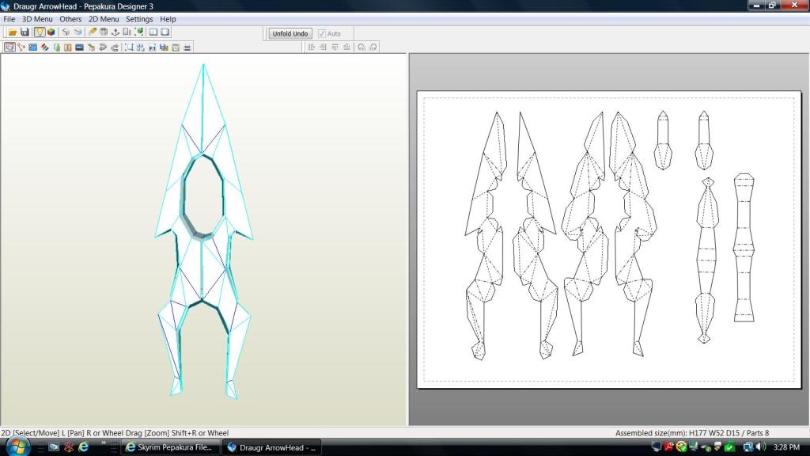Select the scissors join/disjoin tool icon
810x456 pixels.
point(21,47)
